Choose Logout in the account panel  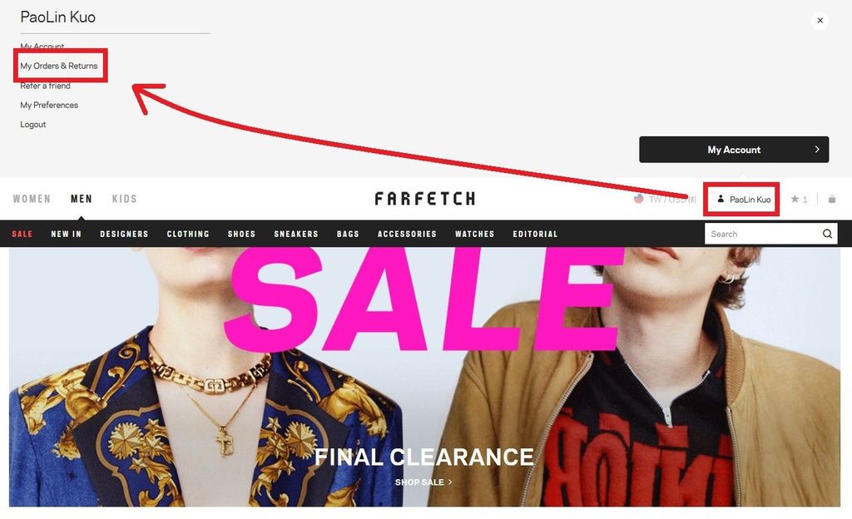click(x=33, y=124)
